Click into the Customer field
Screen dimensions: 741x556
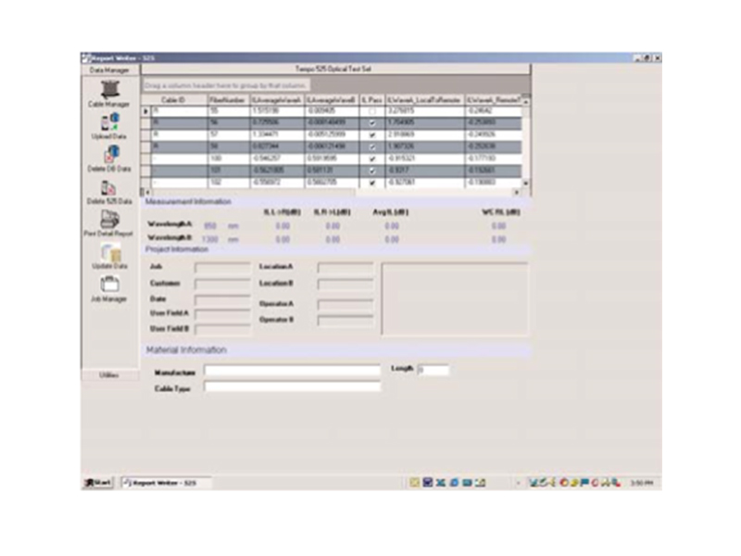[222, 284]
